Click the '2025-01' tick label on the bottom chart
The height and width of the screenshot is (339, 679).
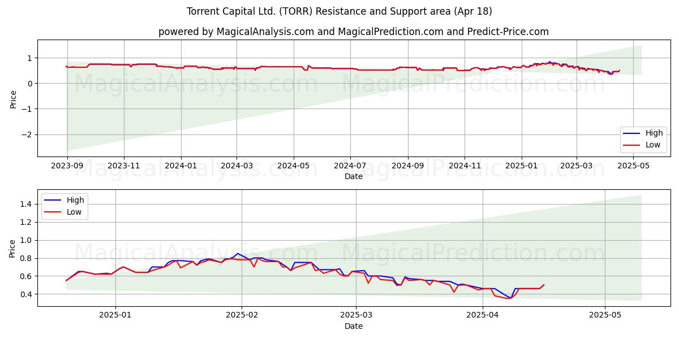click(x=115, y=315)
